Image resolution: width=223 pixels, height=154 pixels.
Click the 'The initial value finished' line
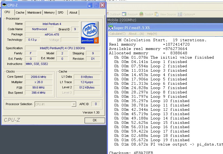pyautogui.click(x=164, y=57)
